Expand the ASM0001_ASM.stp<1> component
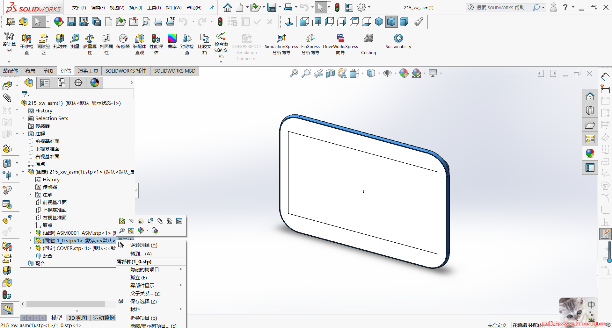The height and width of the screenshot is (328, 612). [x=31, y=233]
